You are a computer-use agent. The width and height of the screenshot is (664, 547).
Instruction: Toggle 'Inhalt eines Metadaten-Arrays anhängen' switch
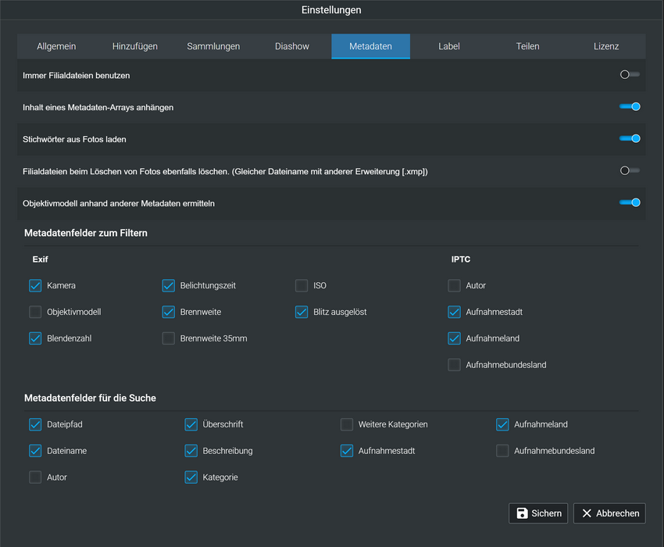pyautogui.click(x=630, y=106)
